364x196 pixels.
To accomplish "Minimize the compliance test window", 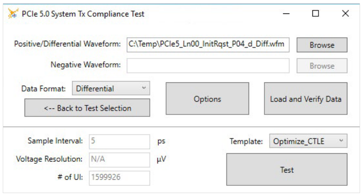I will [x=286, y=14].
